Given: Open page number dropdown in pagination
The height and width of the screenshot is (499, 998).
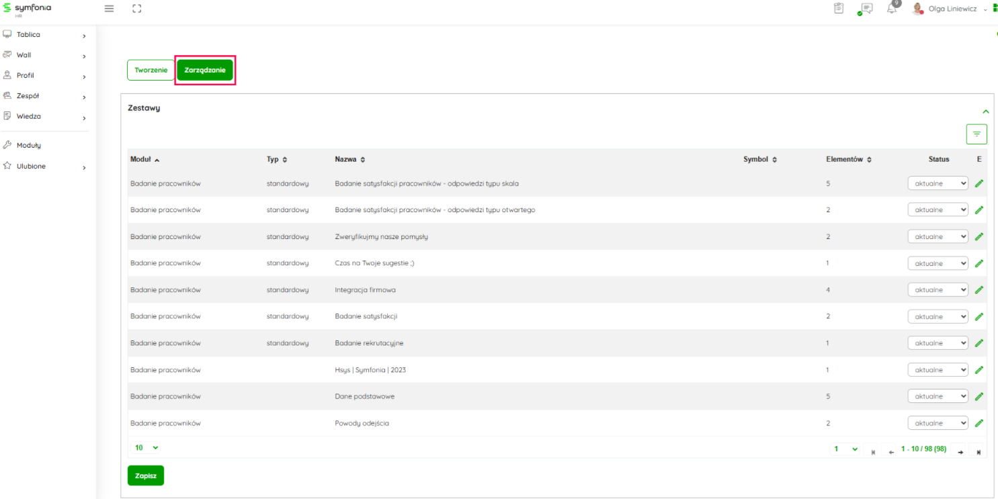Looking at the screenshot, I should (x=845, y=449).
